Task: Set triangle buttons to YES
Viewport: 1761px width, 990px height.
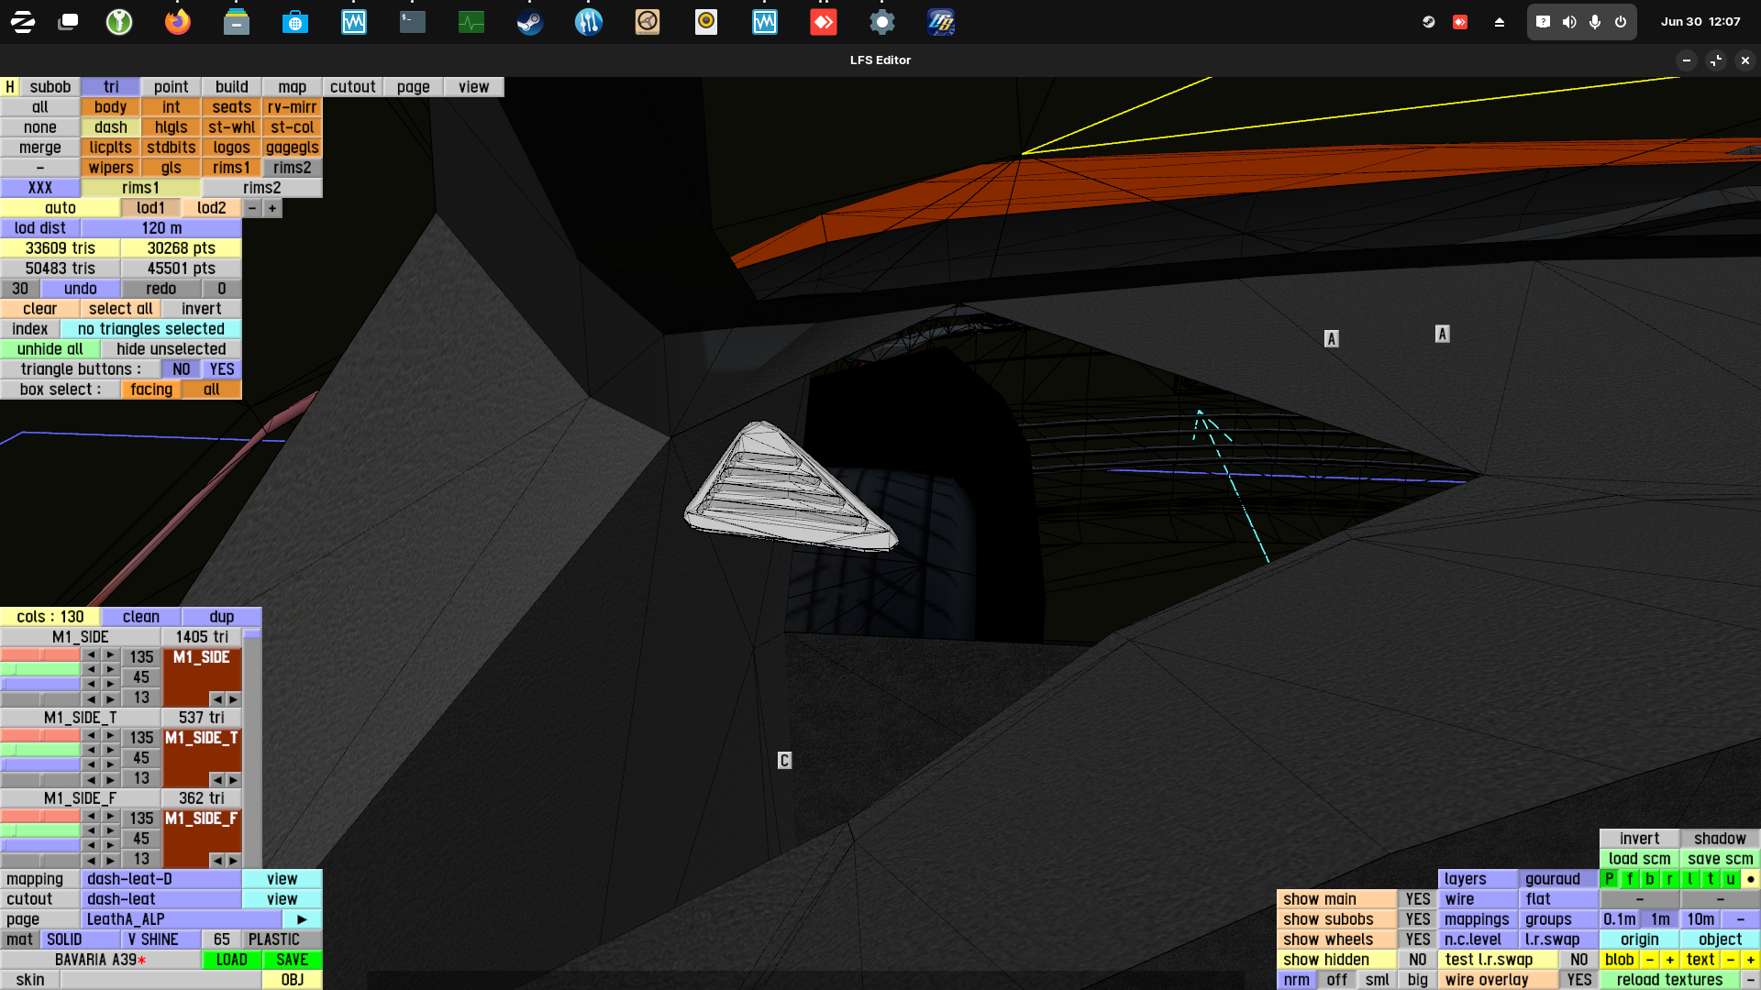Action: point(221,369)
